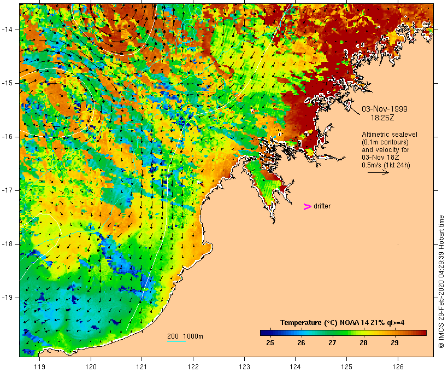
Task: Click the temperature color bar legend
Action: click(x=343, y=333)
